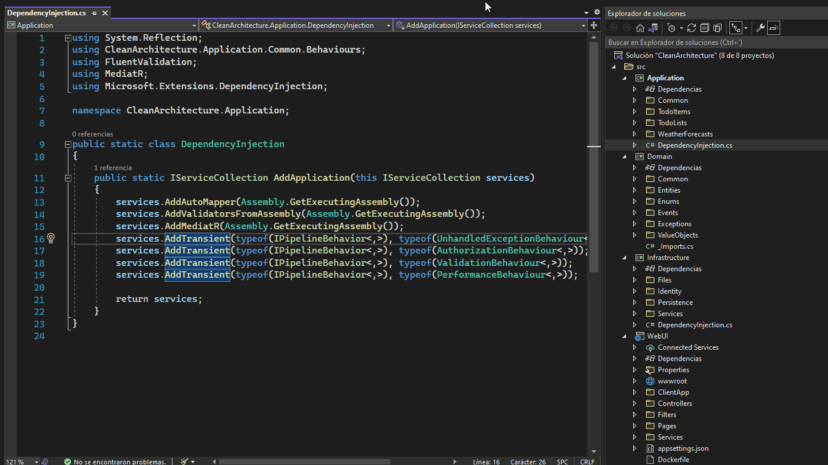The image size is (828, 465).
Task: Click the Show All Files icon
Action: pyautogui.click(x=717, y=27)
